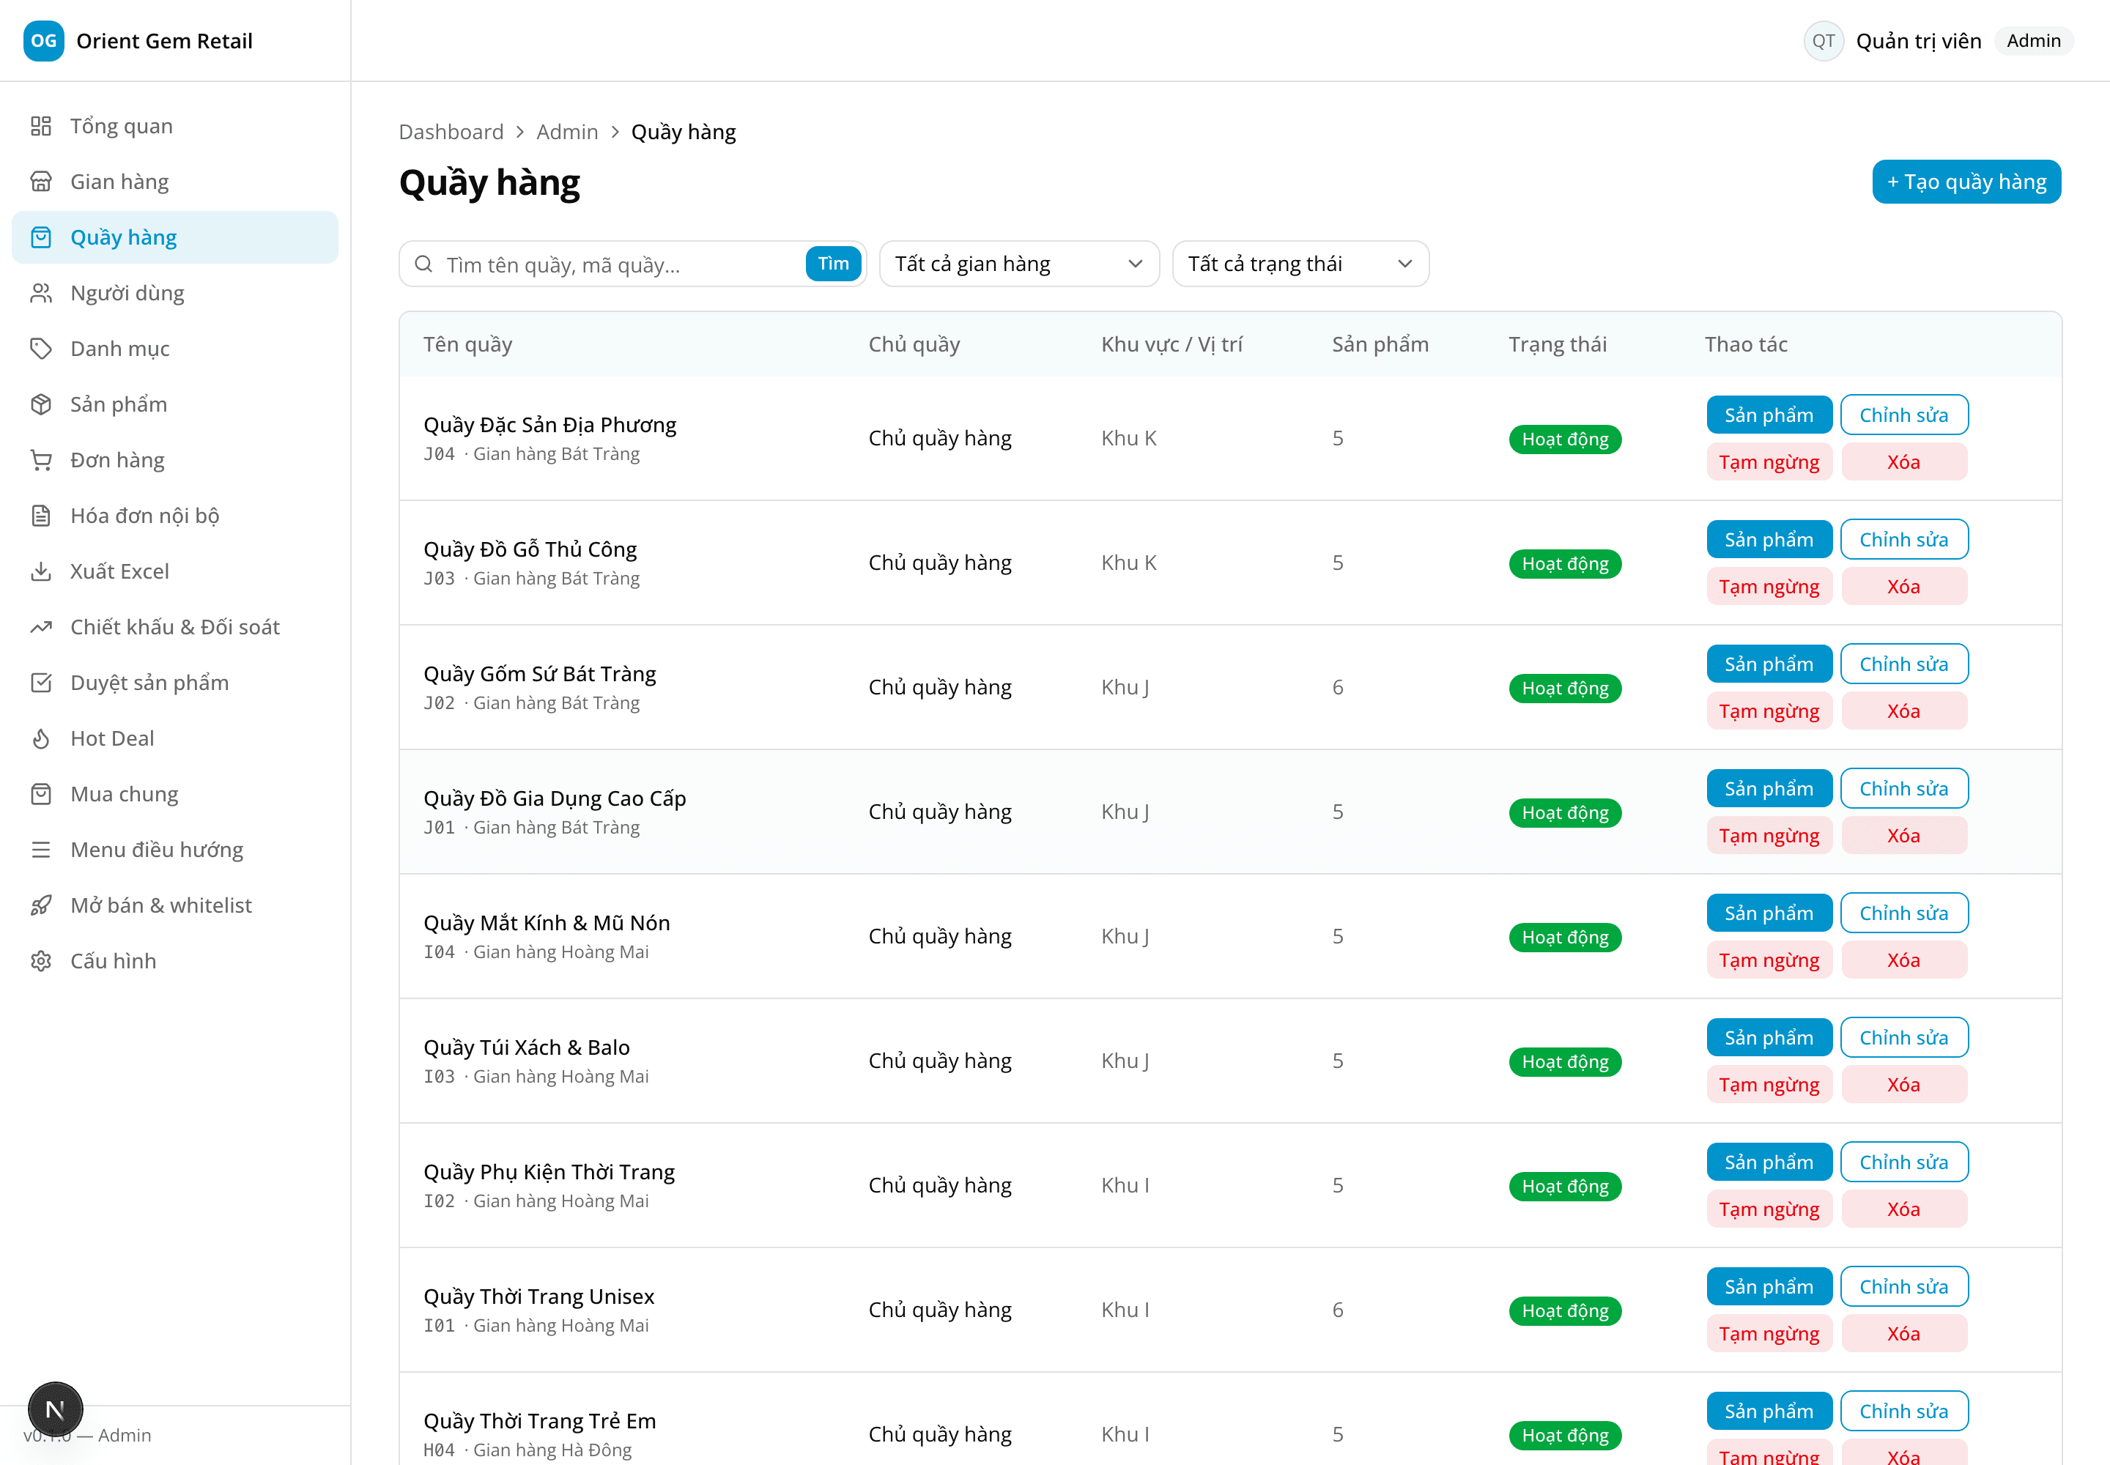2110x1465 pixels.
Task: Click the Tên quầy column header
Action: pyautogui.click(x=467, y=344)
